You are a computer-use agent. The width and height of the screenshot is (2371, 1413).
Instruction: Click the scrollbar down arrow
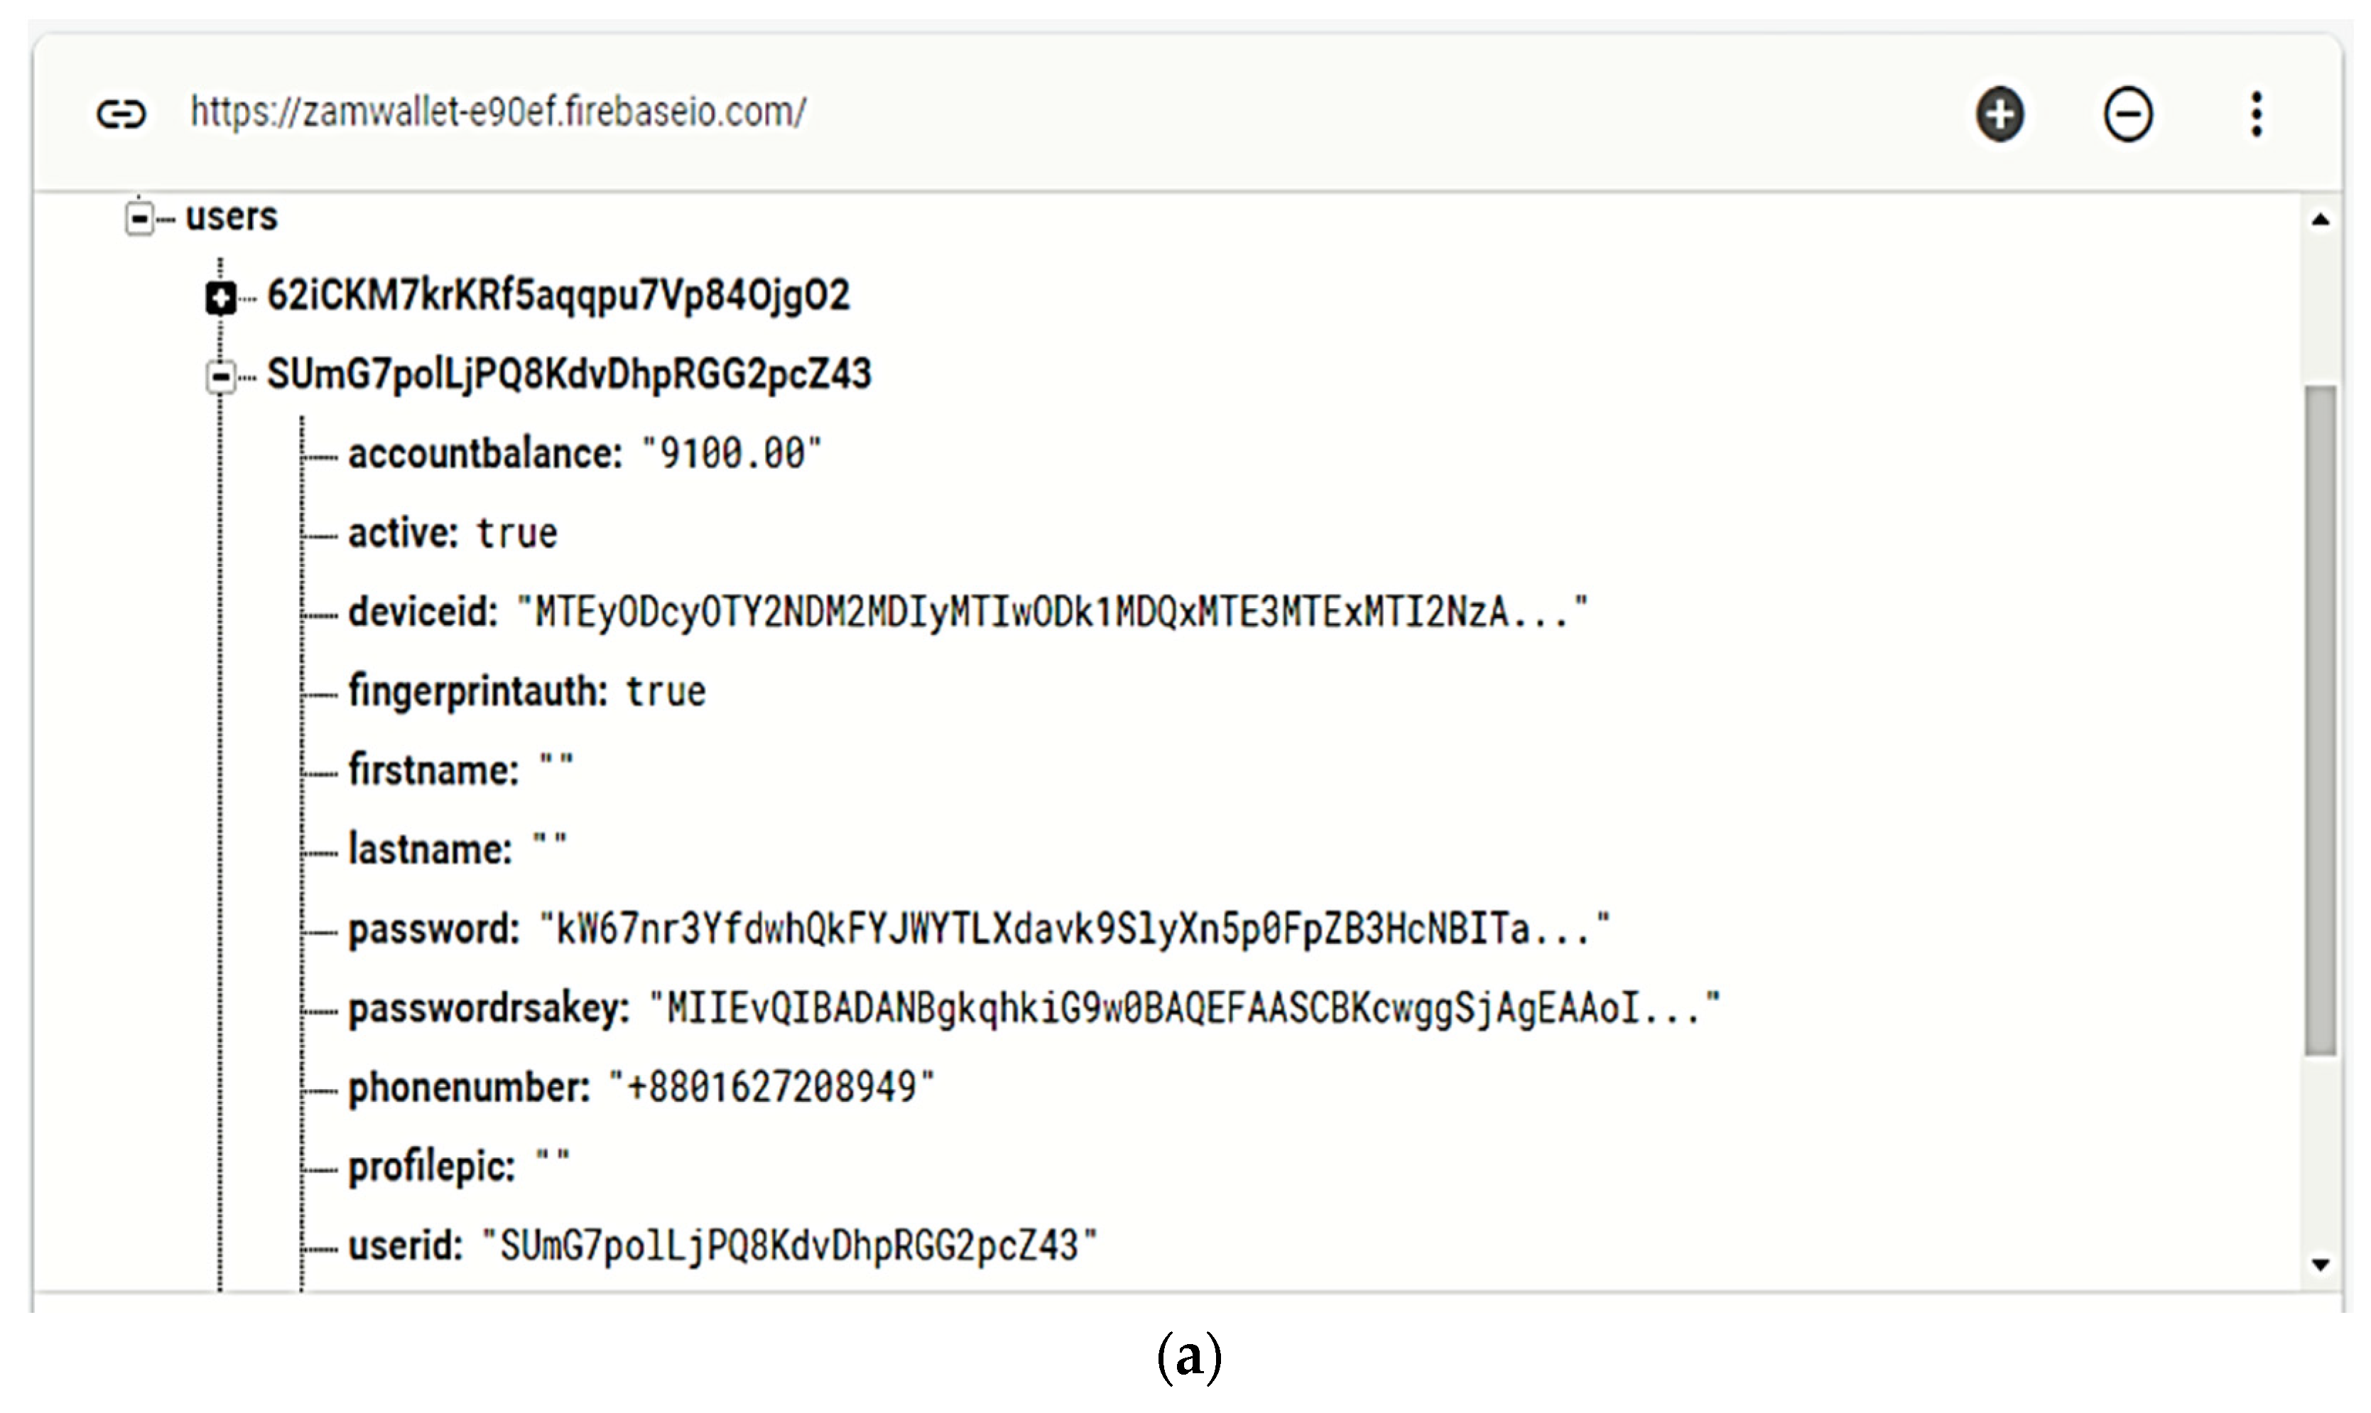click(x=2321, y=1265)
